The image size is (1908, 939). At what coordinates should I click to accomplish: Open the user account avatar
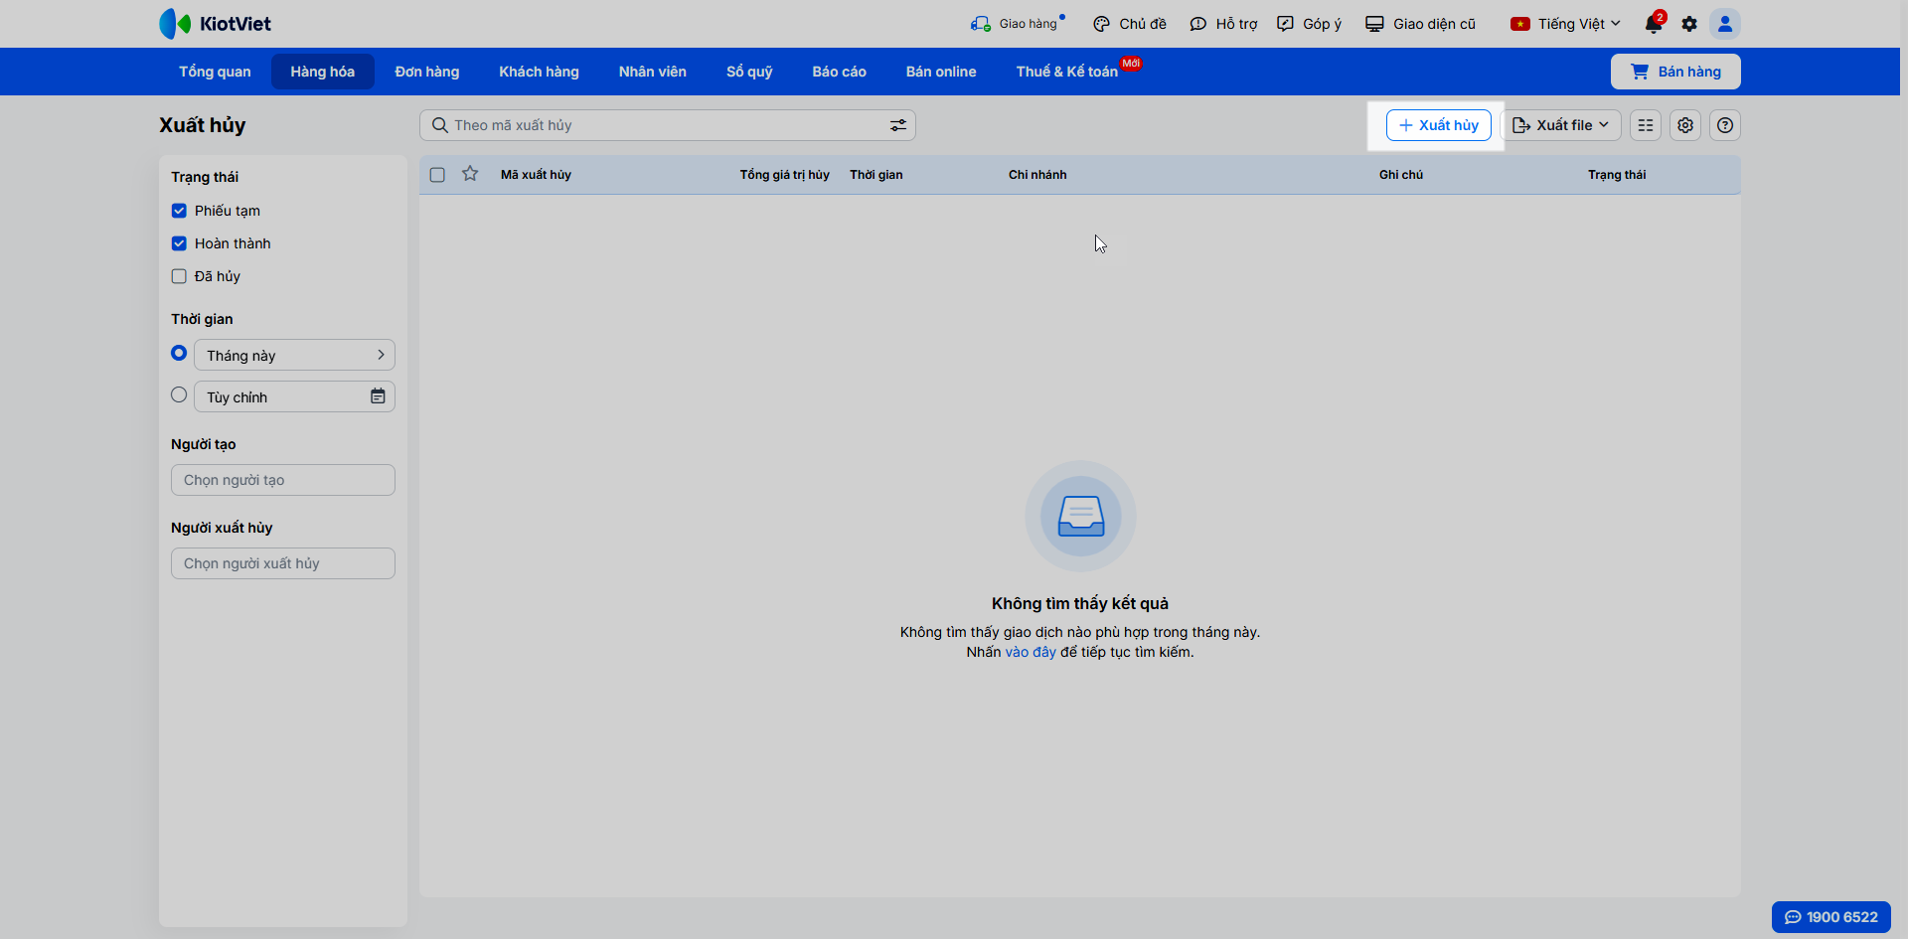1725,24
